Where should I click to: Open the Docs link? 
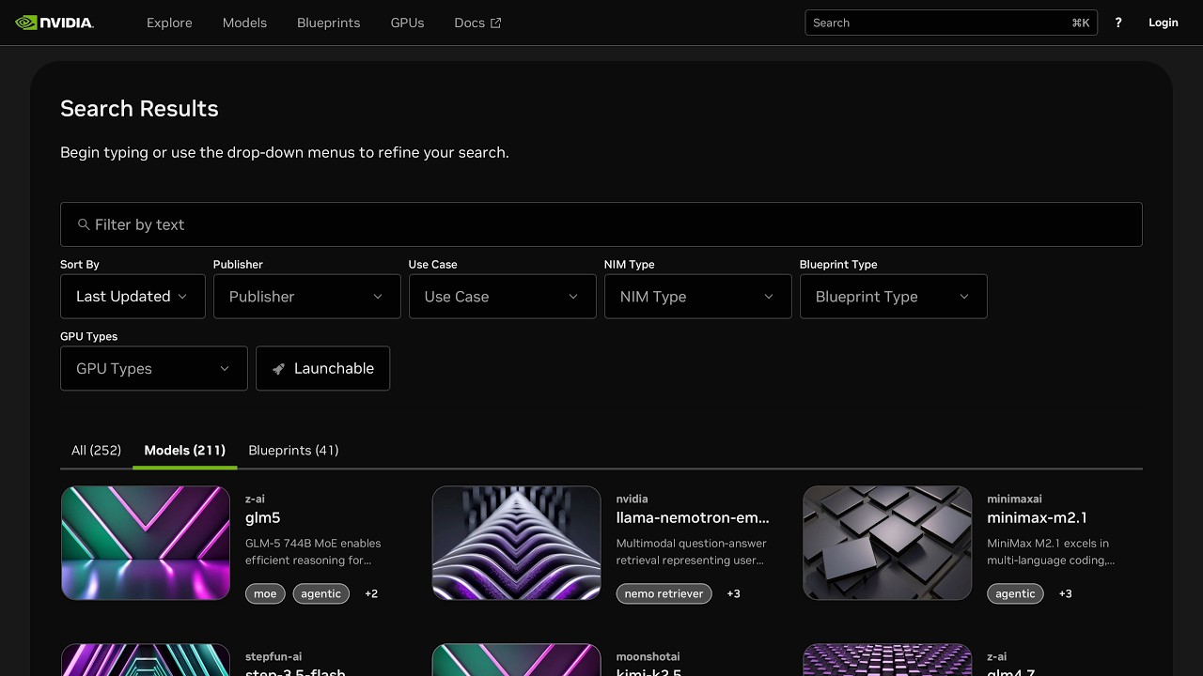tap(477, 23)
